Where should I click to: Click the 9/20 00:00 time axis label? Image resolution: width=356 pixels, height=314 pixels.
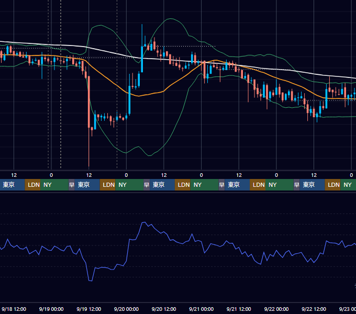tap(126, 309)
